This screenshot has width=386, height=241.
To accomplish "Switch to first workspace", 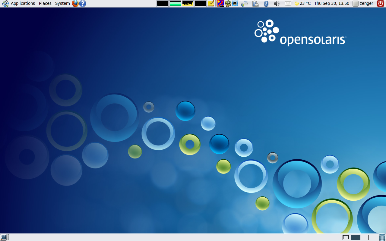I will point(347,237).
